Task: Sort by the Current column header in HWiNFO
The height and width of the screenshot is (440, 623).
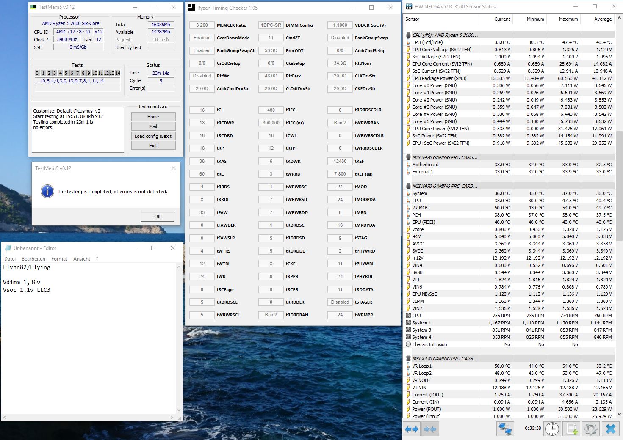Action: (x=502, y=19)
